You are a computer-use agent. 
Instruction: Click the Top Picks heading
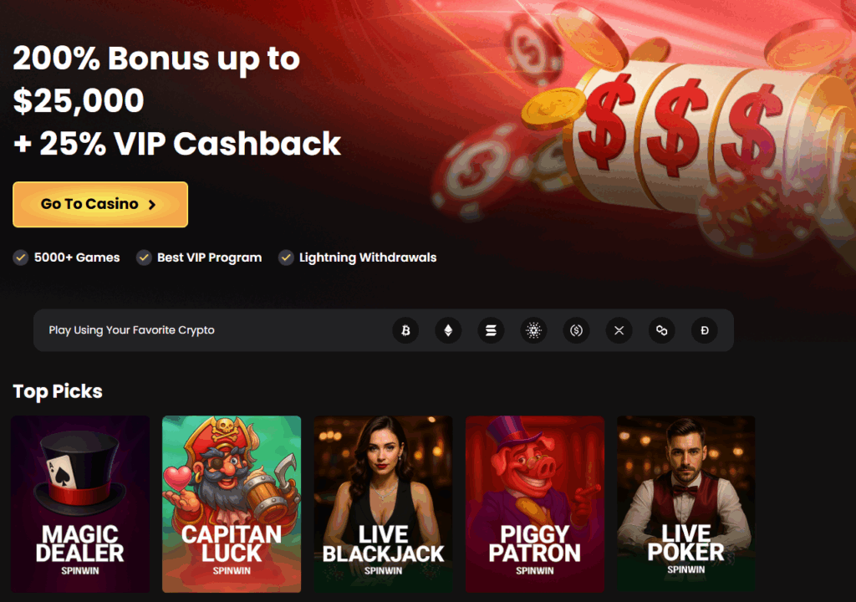tap(58, 391)
